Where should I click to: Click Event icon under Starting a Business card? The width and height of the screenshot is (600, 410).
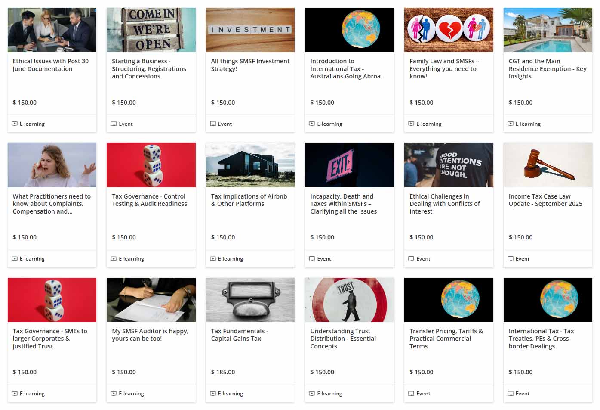coord(114,124)
